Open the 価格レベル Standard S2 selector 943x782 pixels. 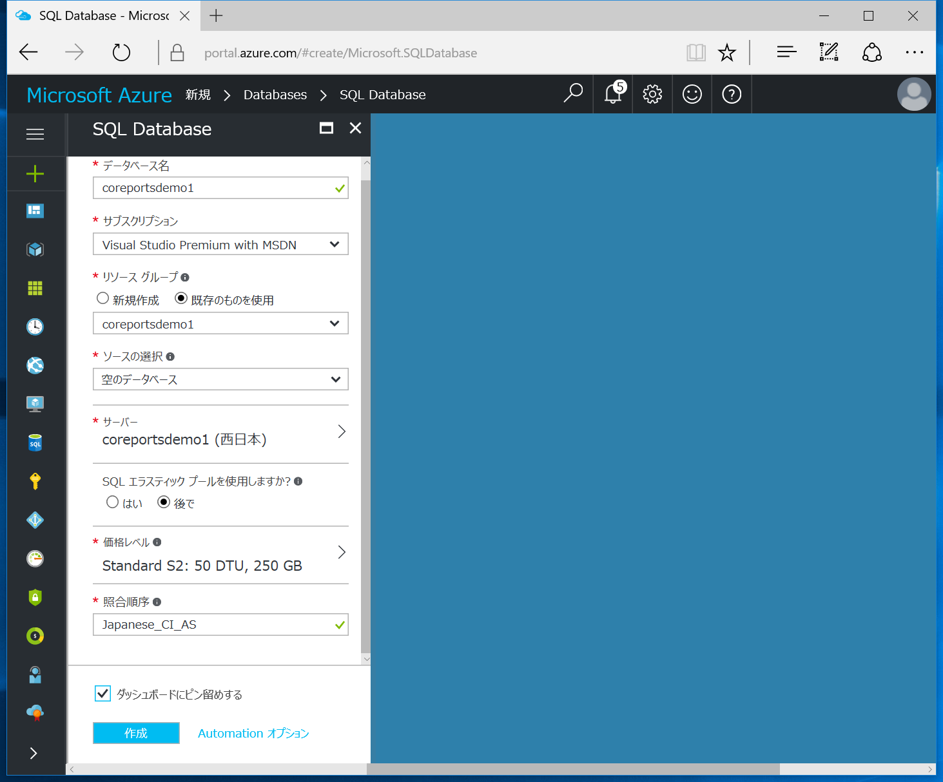220,555
